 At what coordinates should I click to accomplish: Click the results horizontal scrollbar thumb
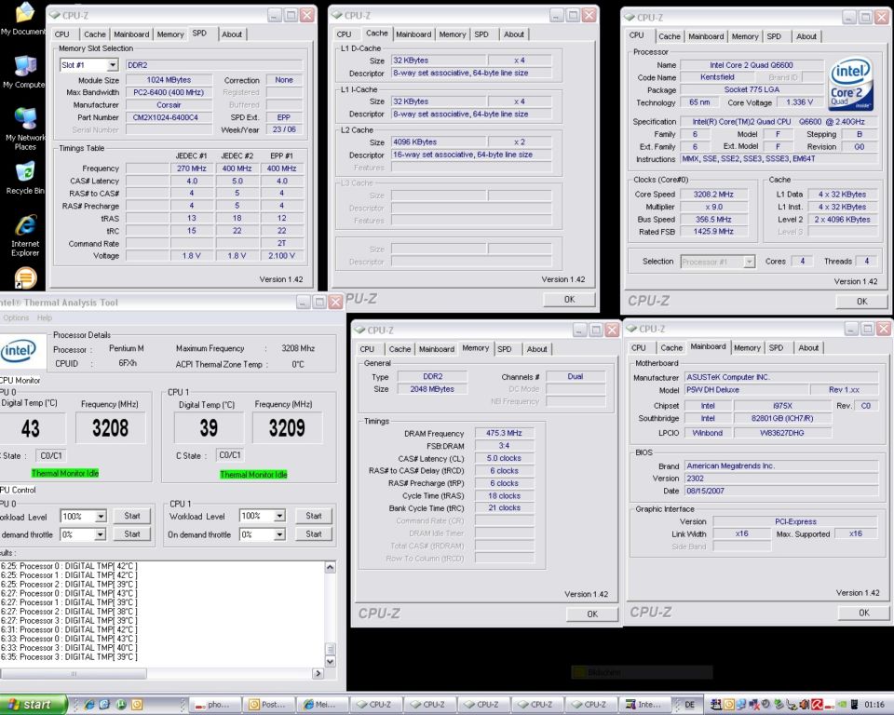[74, 673]
